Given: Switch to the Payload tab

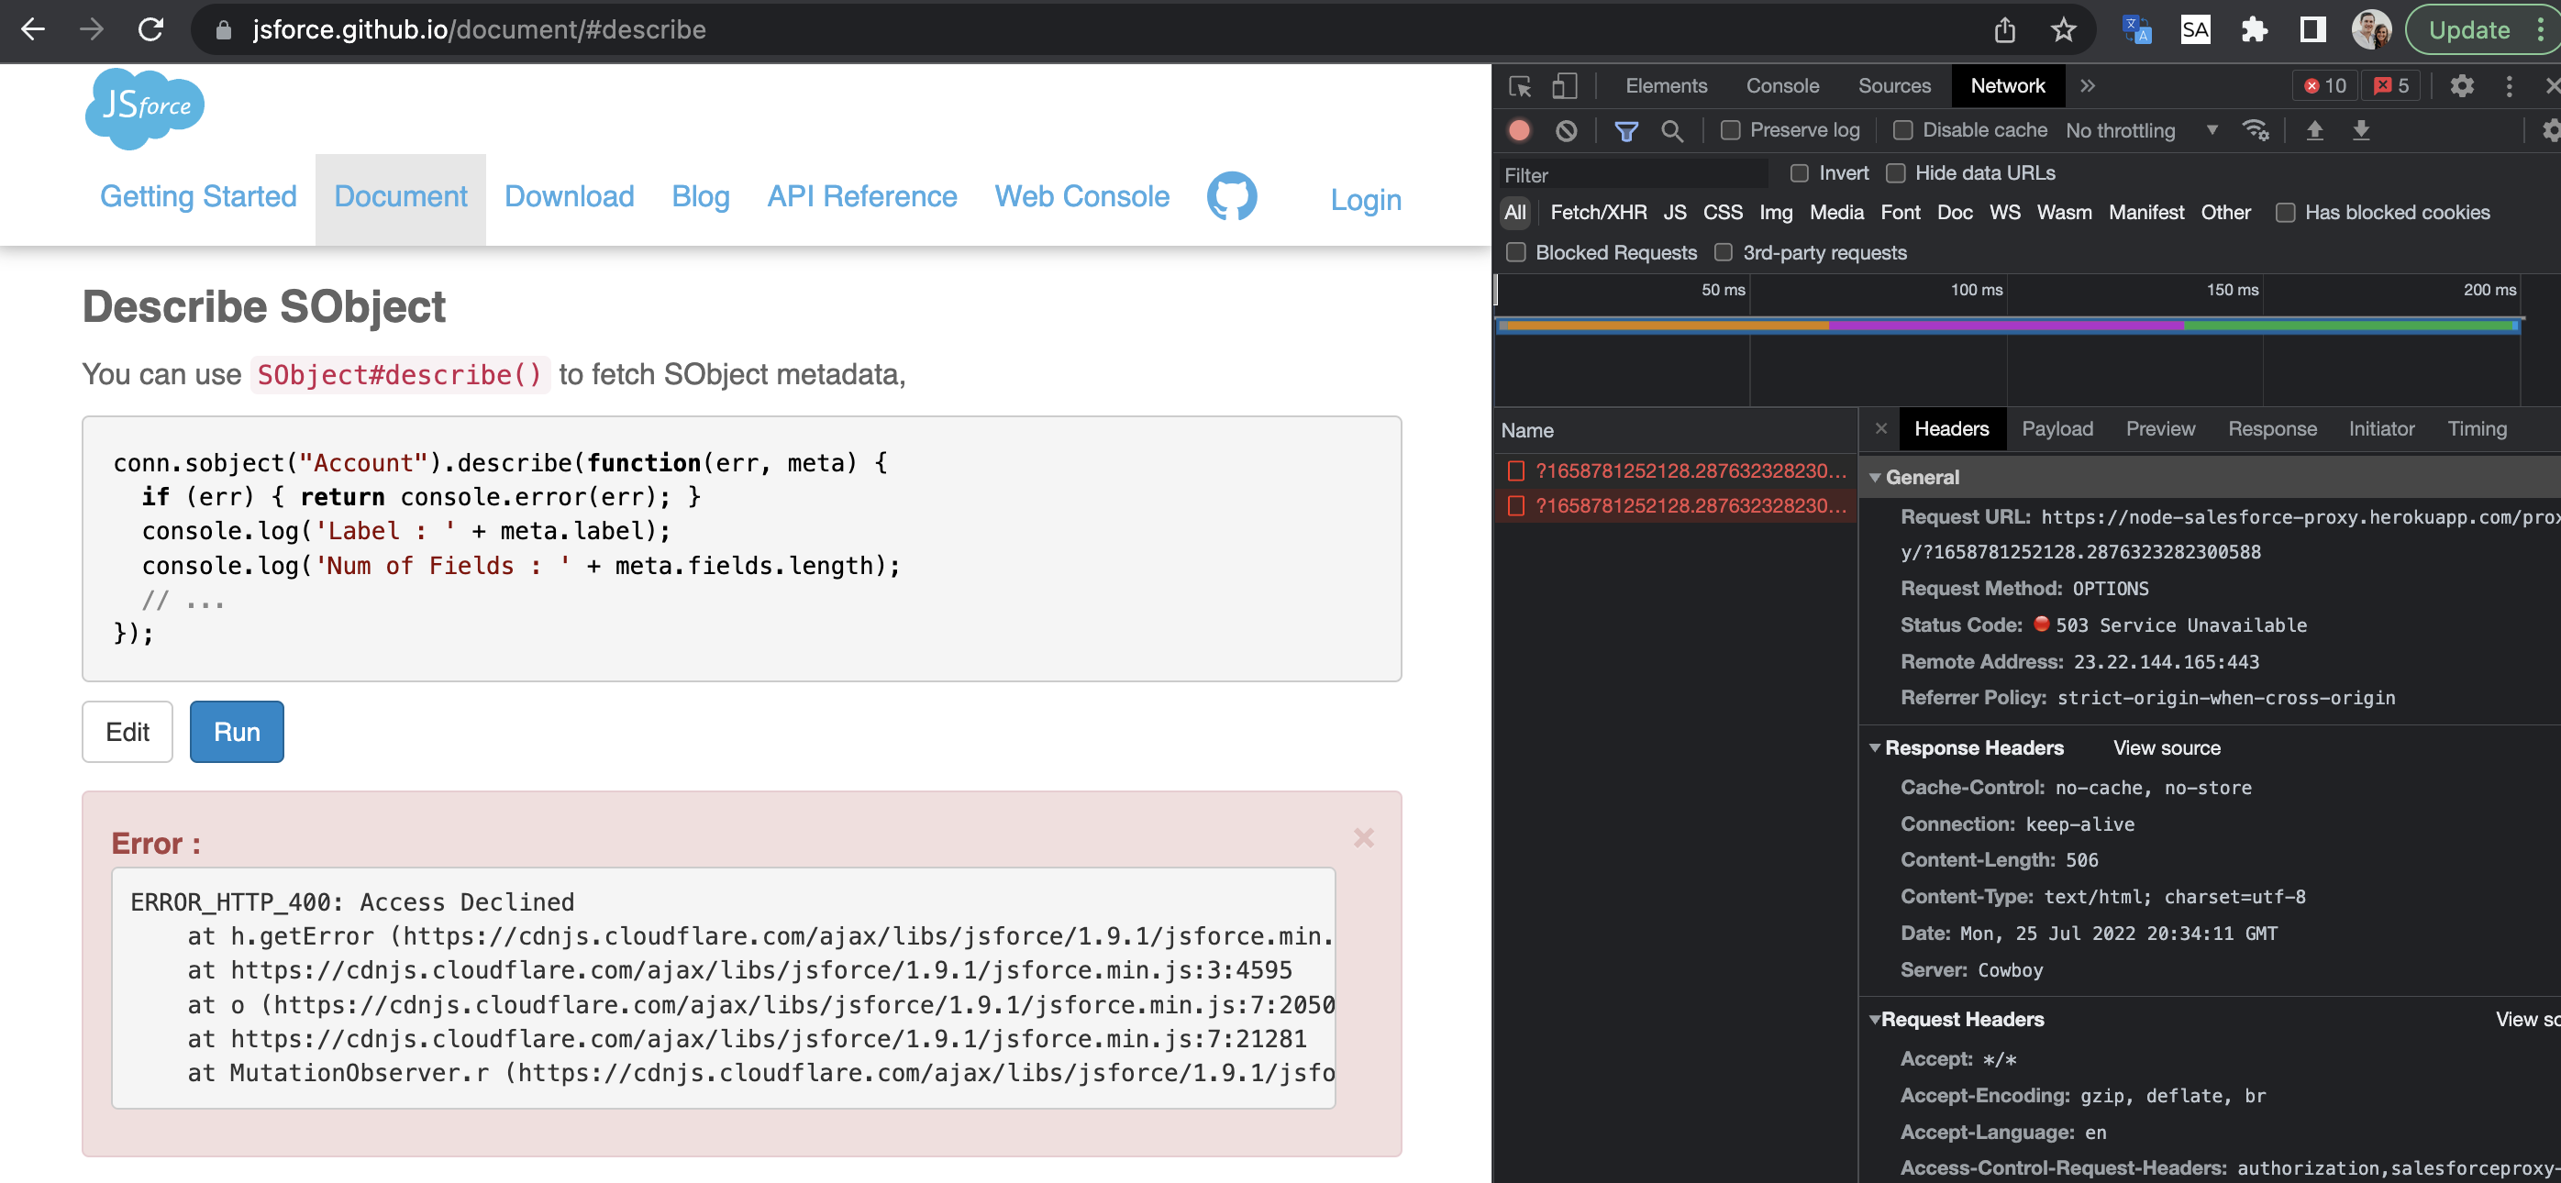Looking at the screenshot, I should coord(2057,428).
